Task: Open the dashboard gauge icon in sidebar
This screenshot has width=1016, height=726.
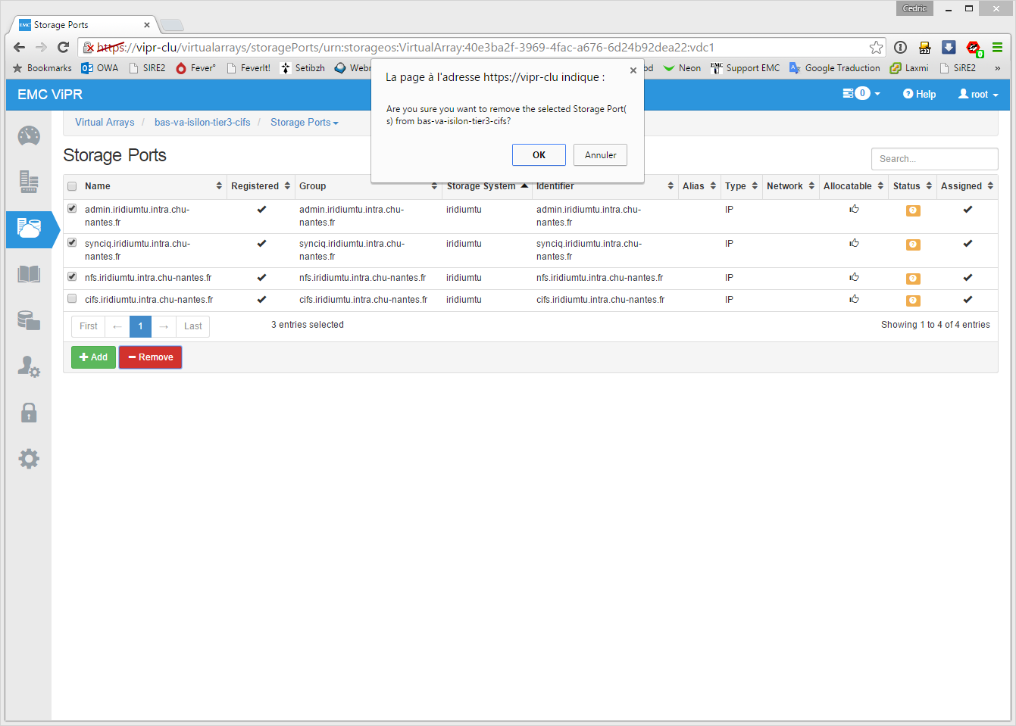Action: pyautogui.click(x=29, y=136)
